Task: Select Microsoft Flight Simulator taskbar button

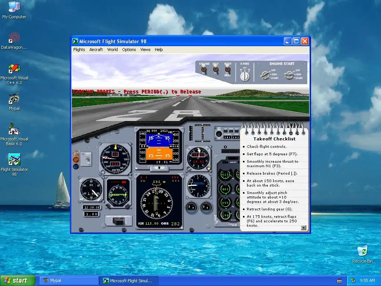Action: point(129,281)
